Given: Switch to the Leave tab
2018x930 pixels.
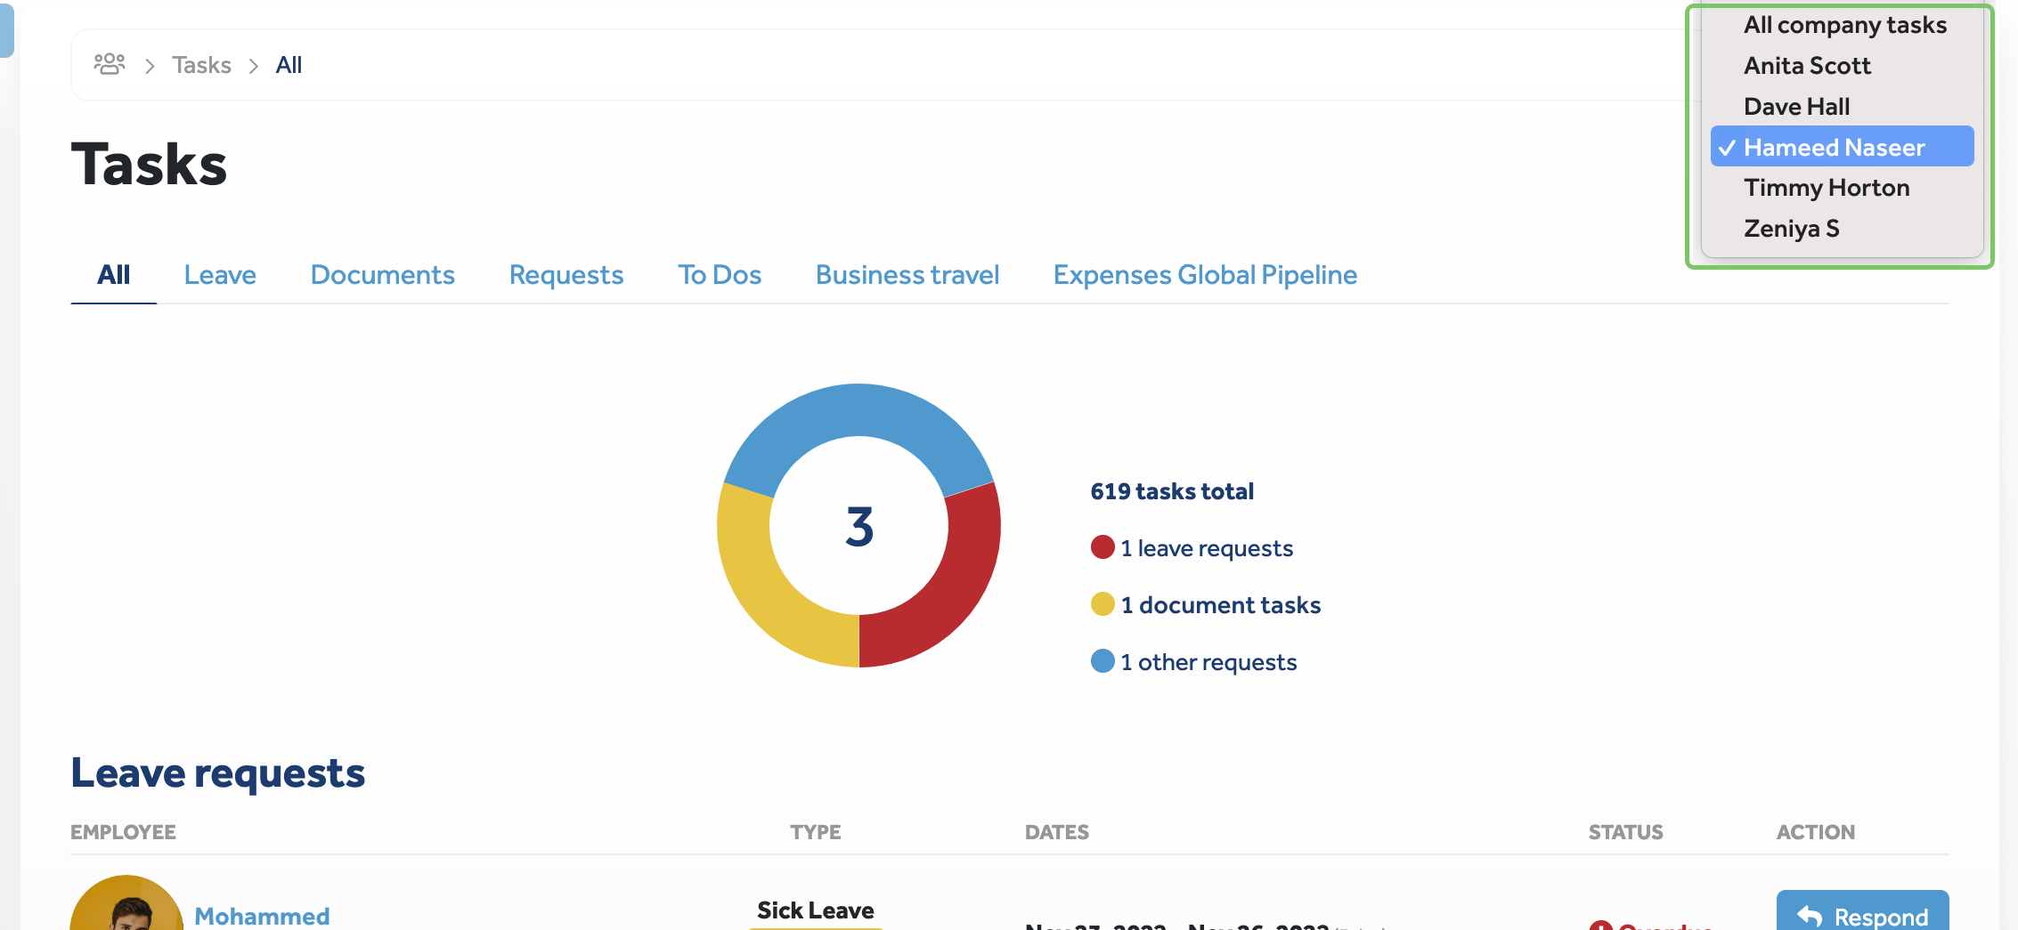Looking at the screenshot, I should coord(220,275).
